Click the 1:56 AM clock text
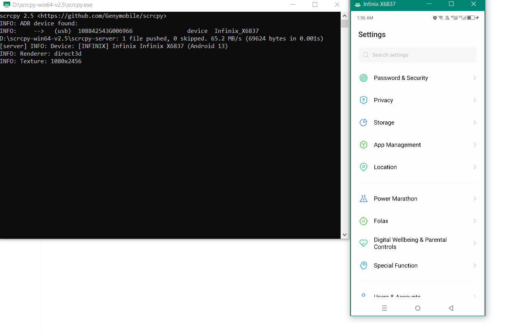Viewport: 532px width, 333px height. (x=365, y=18)
